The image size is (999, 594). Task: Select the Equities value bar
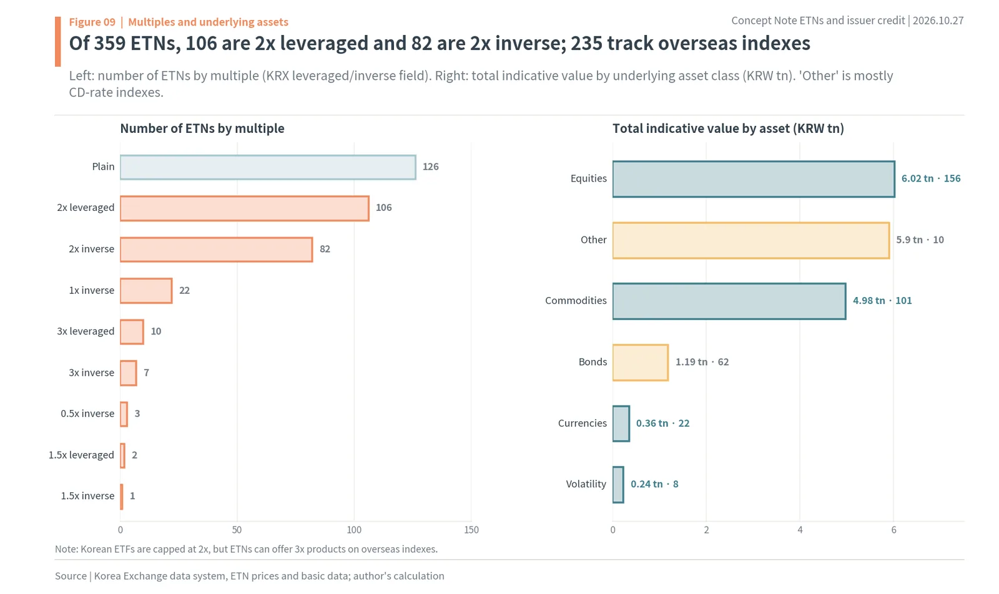(x=754, y=179)
